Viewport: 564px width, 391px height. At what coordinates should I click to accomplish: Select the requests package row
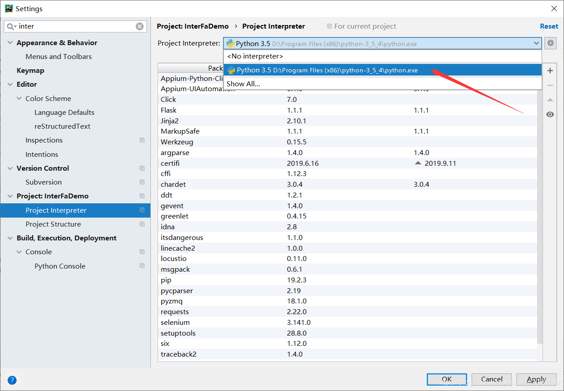click(x=347, y=312)
